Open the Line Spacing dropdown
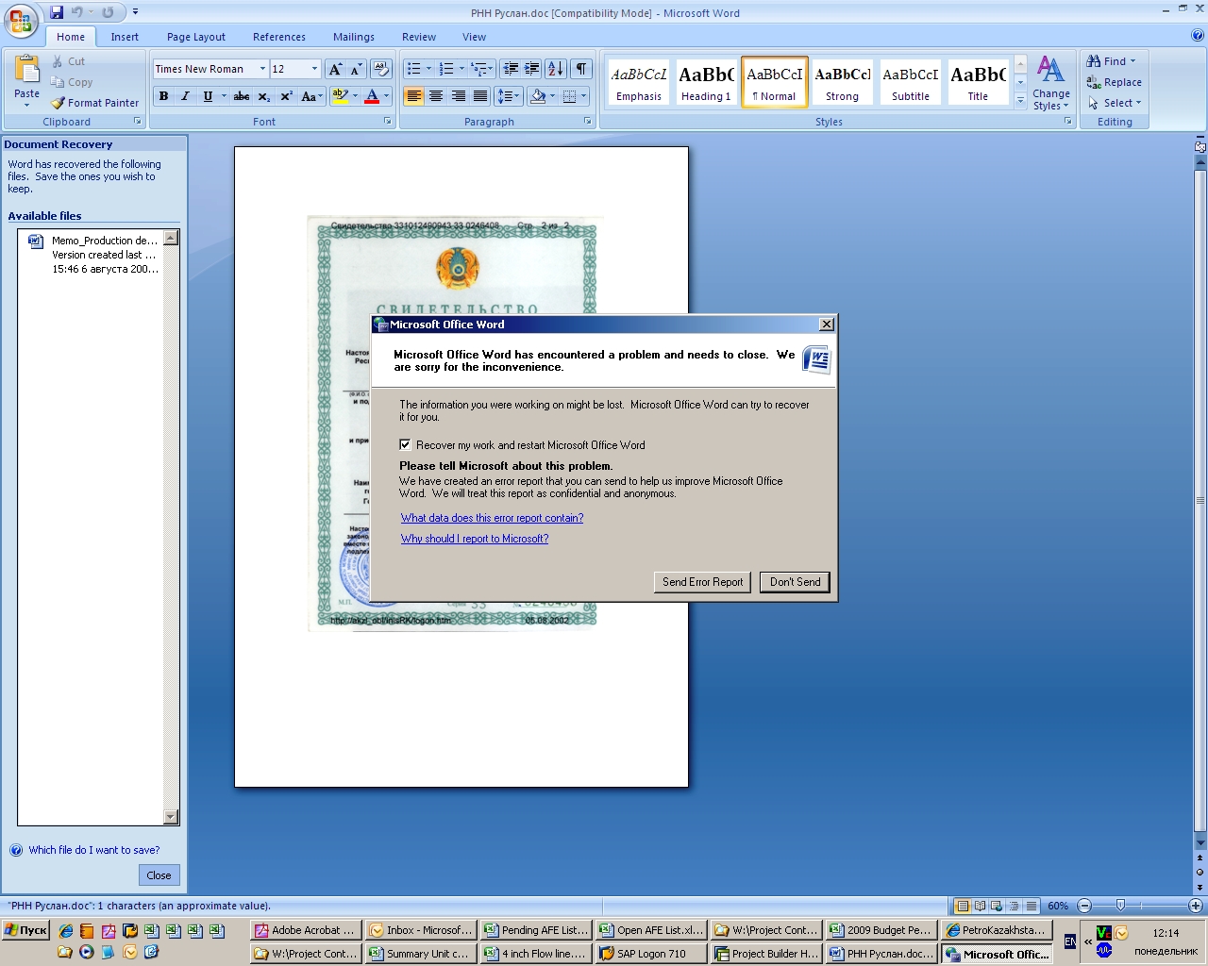The width and height of the screenshot is (1208, 966). 508,96
